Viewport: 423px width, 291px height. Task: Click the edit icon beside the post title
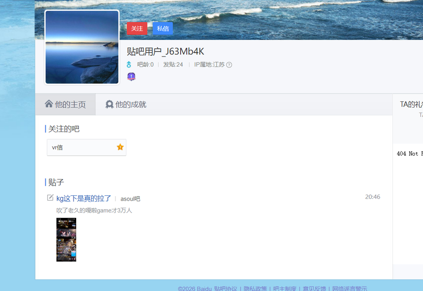[x=50, y=198]
